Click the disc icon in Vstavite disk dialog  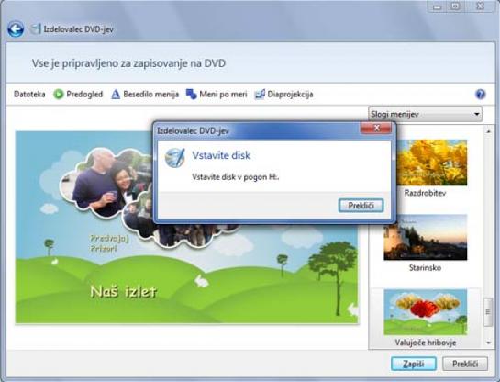tap(174, 158)
